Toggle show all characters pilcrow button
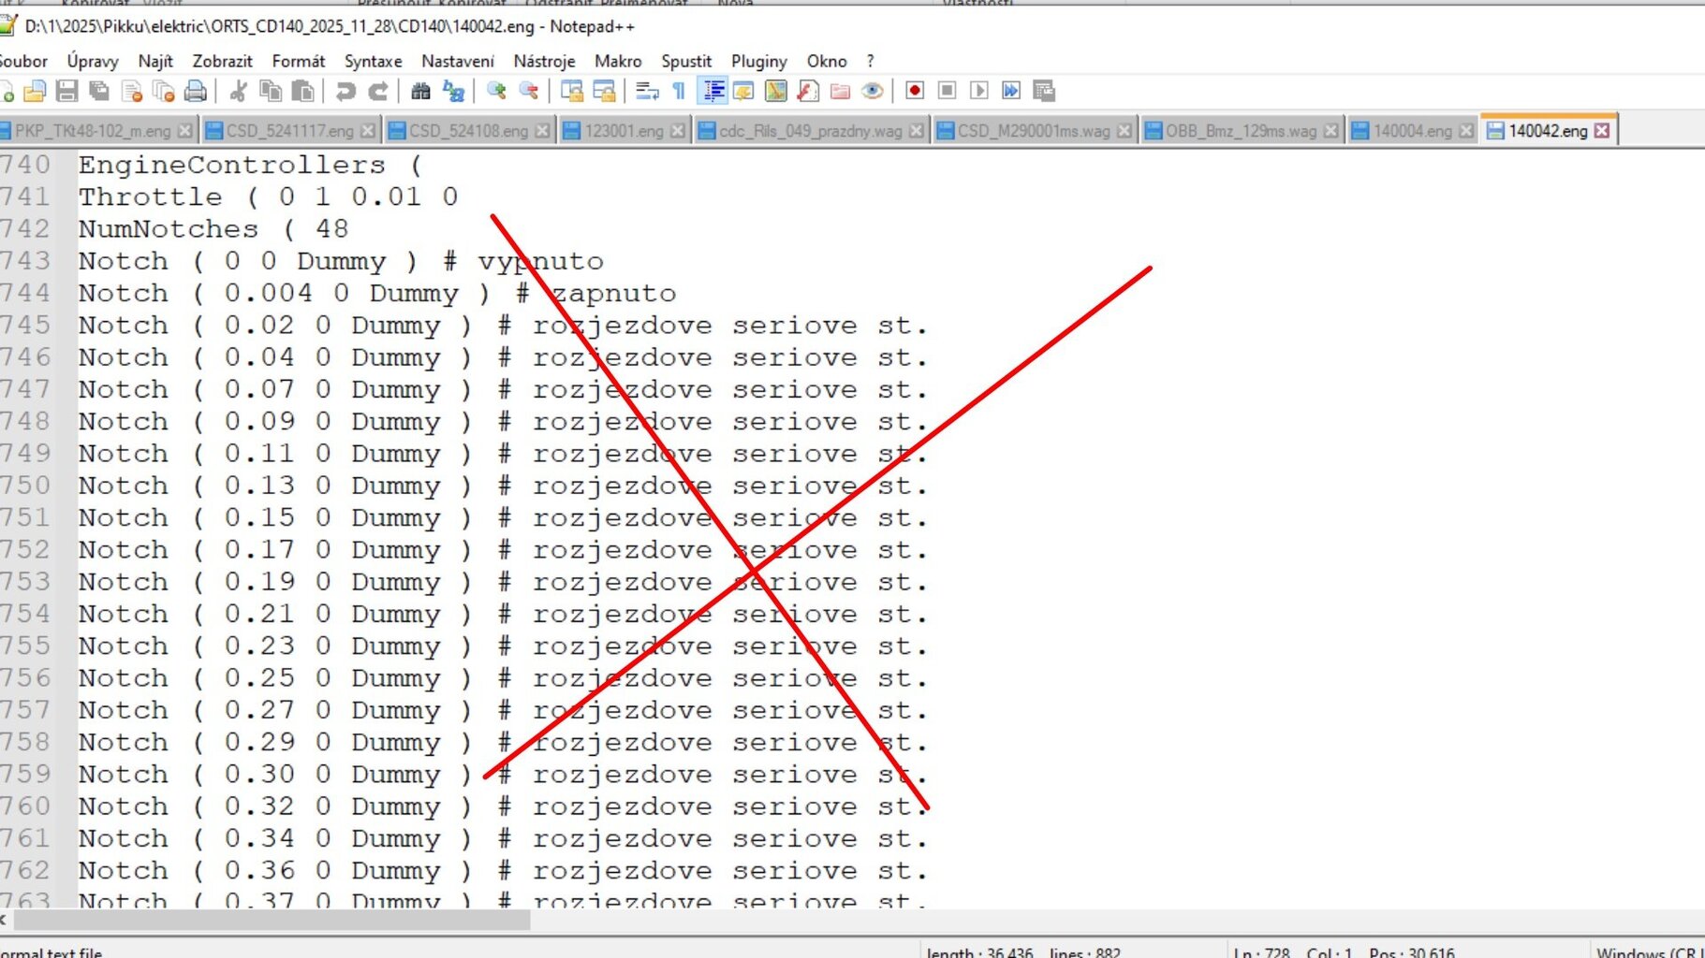The image size is (1705, 958). pyautogui.click(x=679, y=91)
